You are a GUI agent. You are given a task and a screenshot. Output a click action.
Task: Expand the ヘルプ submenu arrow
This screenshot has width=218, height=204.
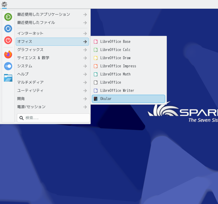[x=85, y=74]
